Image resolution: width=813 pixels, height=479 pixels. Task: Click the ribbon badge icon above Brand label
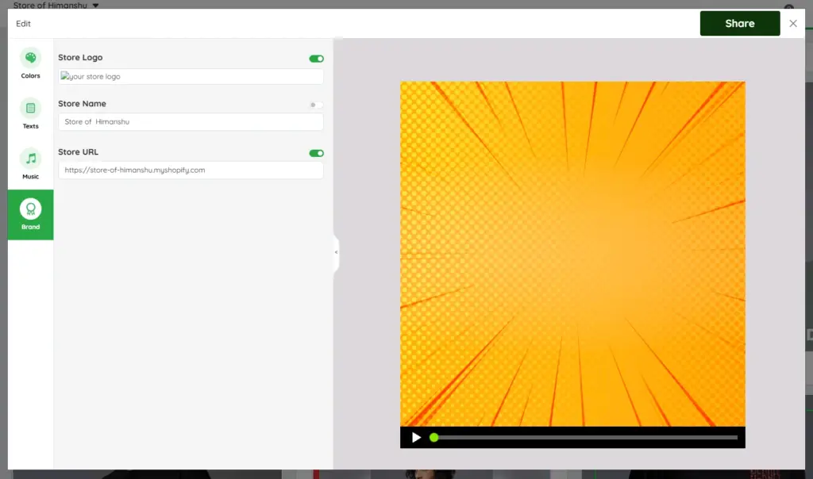(x=30, y=209)
